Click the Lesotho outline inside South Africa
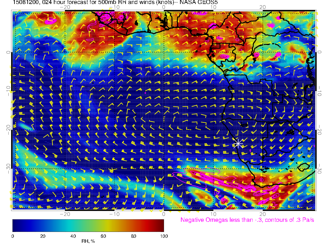Viewport: 325px width, 251px height. (x=304, y=167)
